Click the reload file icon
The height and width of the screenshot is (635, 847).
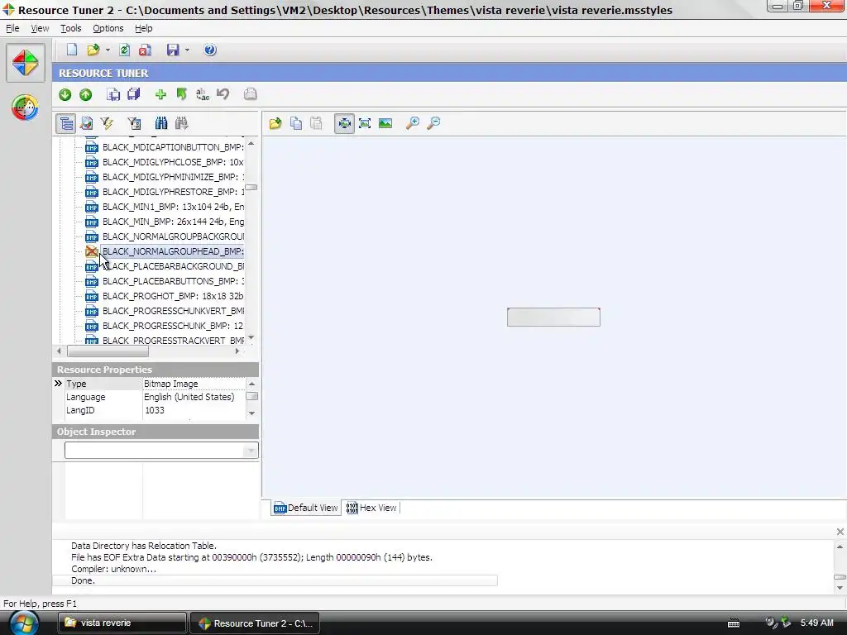coord(124,50)
